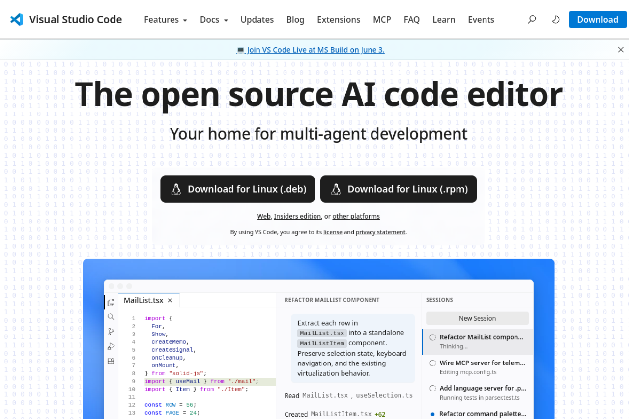Select Wire MCP server for telem... session
Image resolution: width=629 pixels, height=419 pixels.
pos(477,367)
